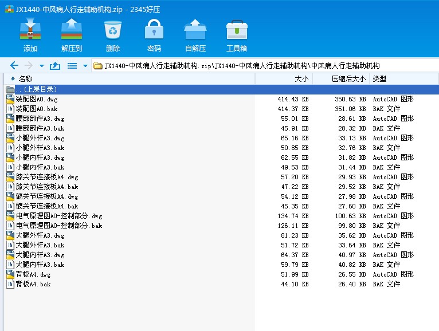The image size is (439, 331).
Task: Click the icon of 腰部部件A3.dwg
Action: pos(10,119)
